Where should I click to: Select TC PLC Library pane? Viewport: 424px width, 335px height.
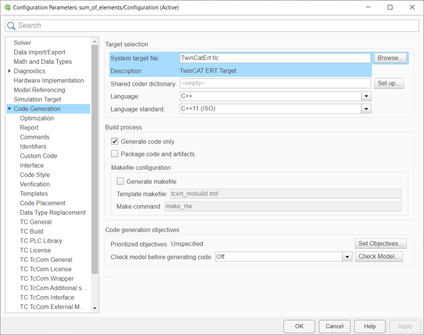pyautogui.click(x=41, y=241)
